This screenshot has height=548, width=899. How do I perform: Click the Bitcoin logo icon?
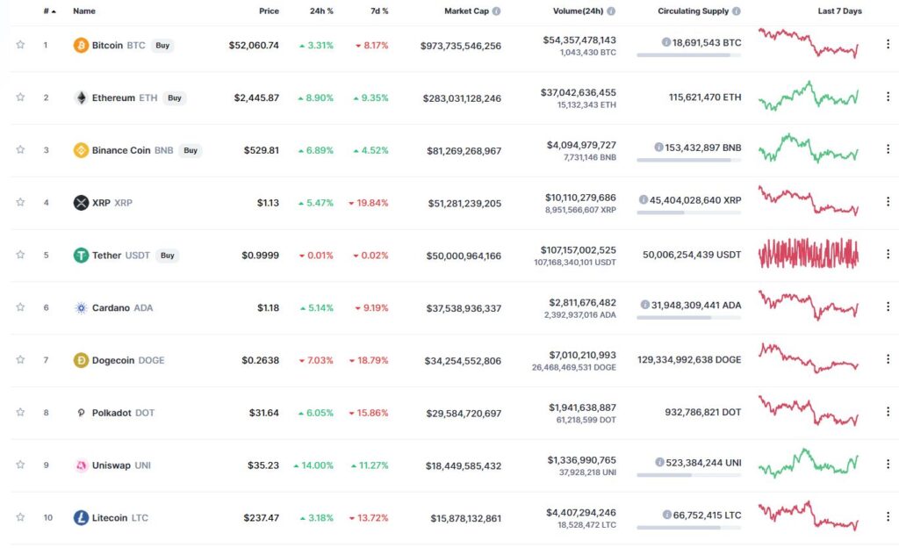81,46
